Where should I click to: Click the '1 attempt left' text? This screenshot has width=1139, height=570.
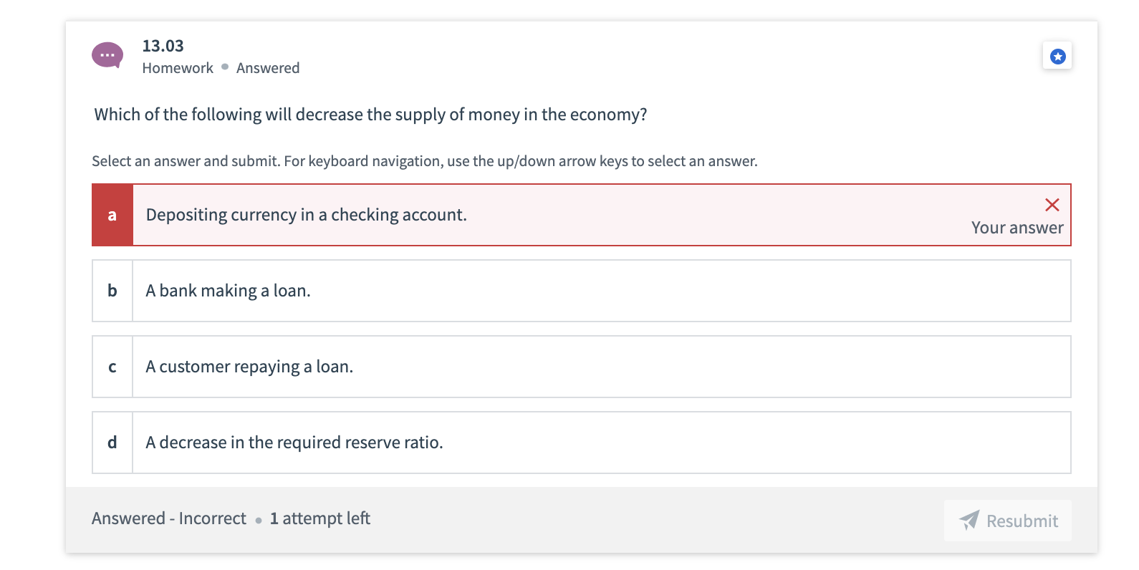click(x=319, y=518)
